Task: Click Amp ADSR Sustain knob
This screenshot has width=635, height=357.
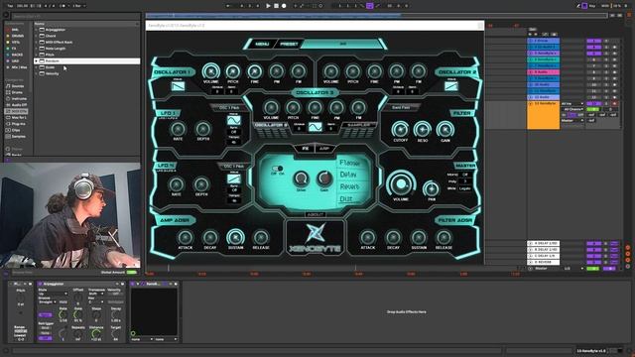Action: coord(235,237)
